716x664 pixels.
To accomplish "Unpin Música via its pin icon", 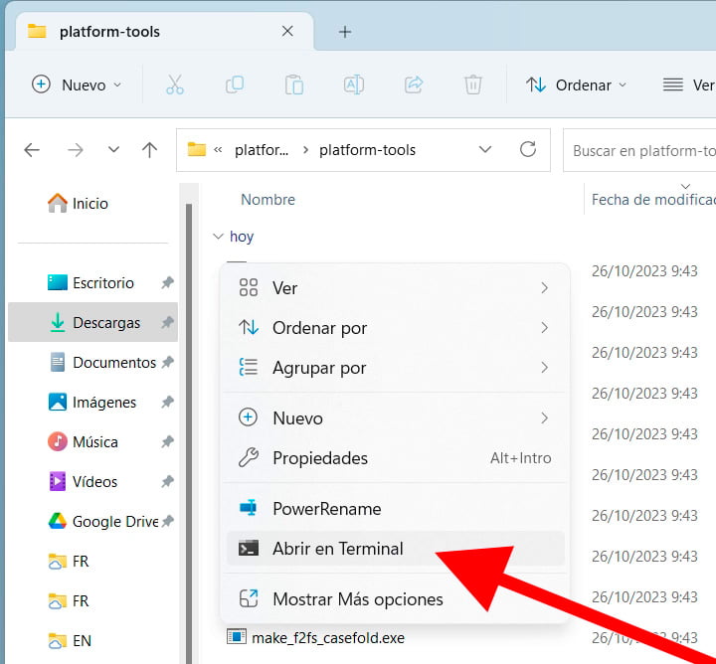I will tap(168, 441).
